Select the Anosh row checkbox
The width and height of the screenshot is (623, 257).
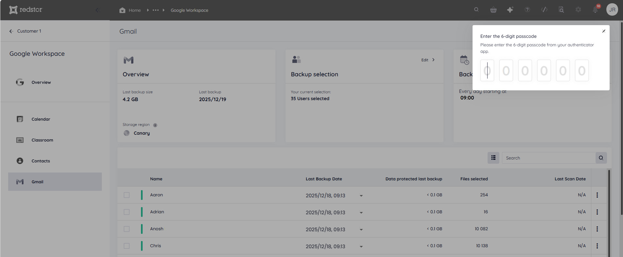click(x=127, y=229)
